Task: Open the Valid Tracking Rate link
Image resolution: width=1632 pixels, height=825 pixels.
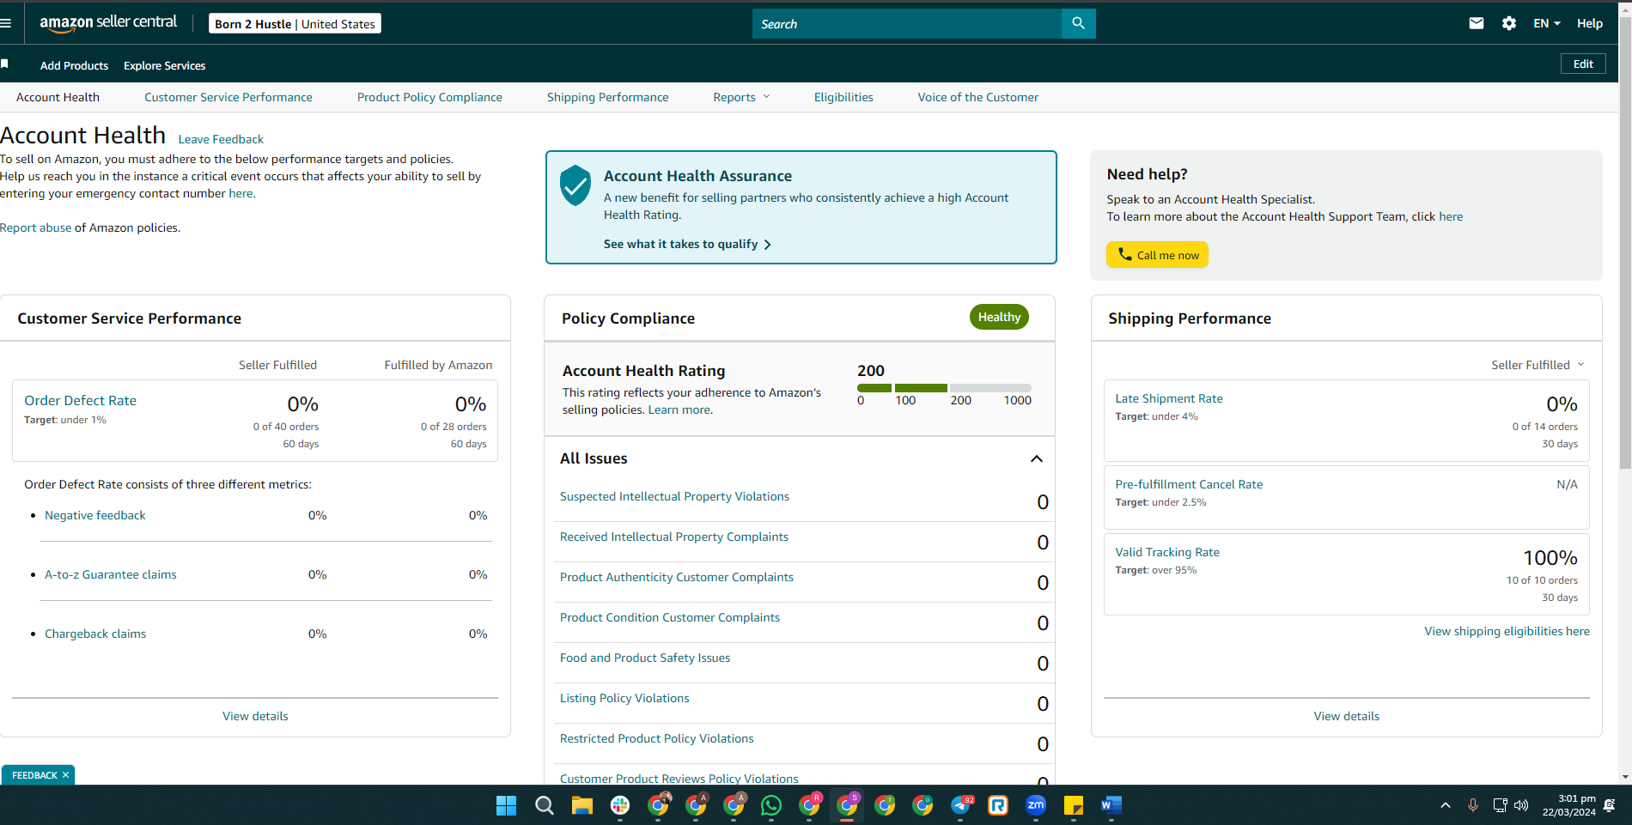Action: pos(1166,552)
